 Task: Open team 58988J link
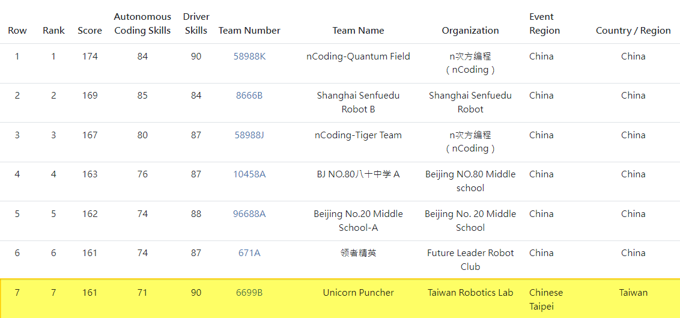pyautogui.click(x=249, y=135)
